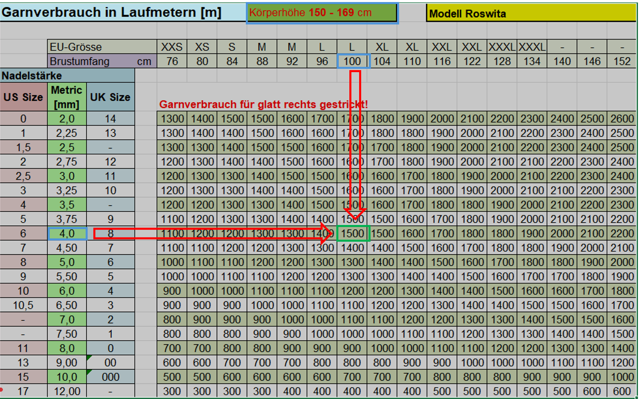Viewport: 640px width, 399px height.
Task: Select the chest size 76 cell
Action: [172, 61]
